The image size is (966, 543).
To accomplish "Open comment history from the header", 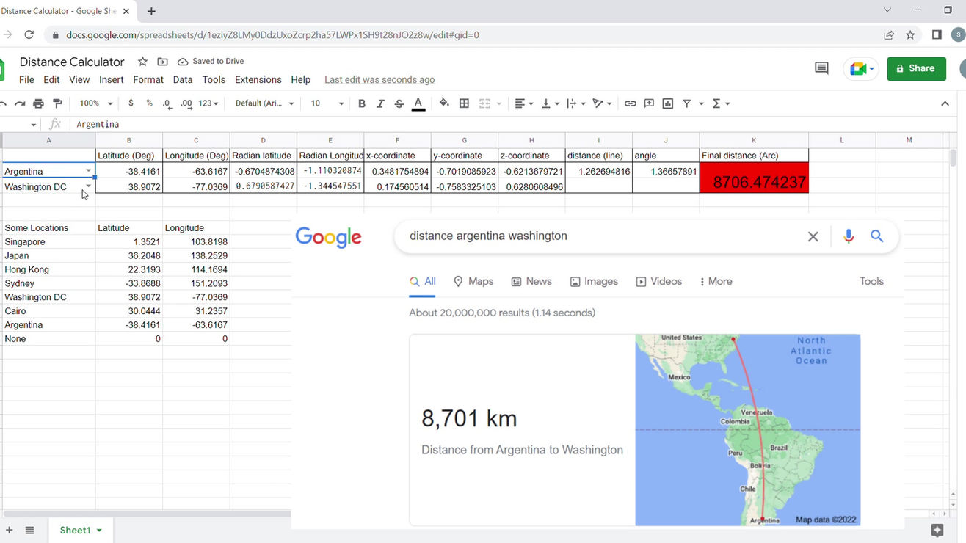I will pos(822,68).
